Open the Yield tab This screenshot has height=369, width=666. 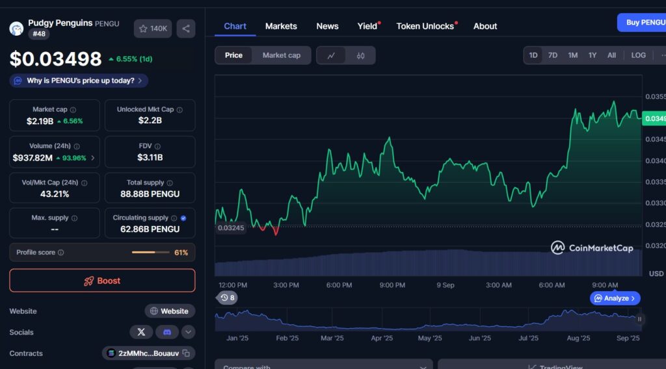pyautogui.click(x=367, y=26)
